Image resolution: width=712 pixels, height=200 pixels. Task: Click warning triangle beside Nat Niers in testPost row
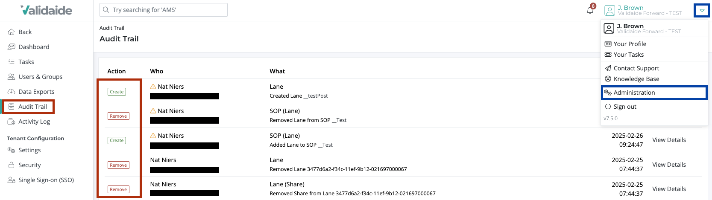[153, 87]
